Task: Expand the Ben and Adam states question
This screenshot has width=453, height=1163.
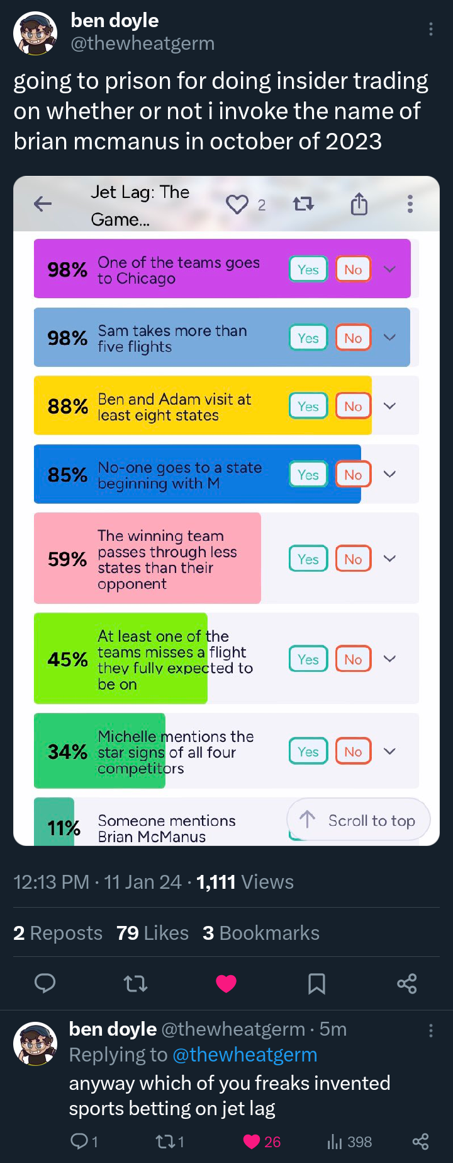Action: point(390,406)
